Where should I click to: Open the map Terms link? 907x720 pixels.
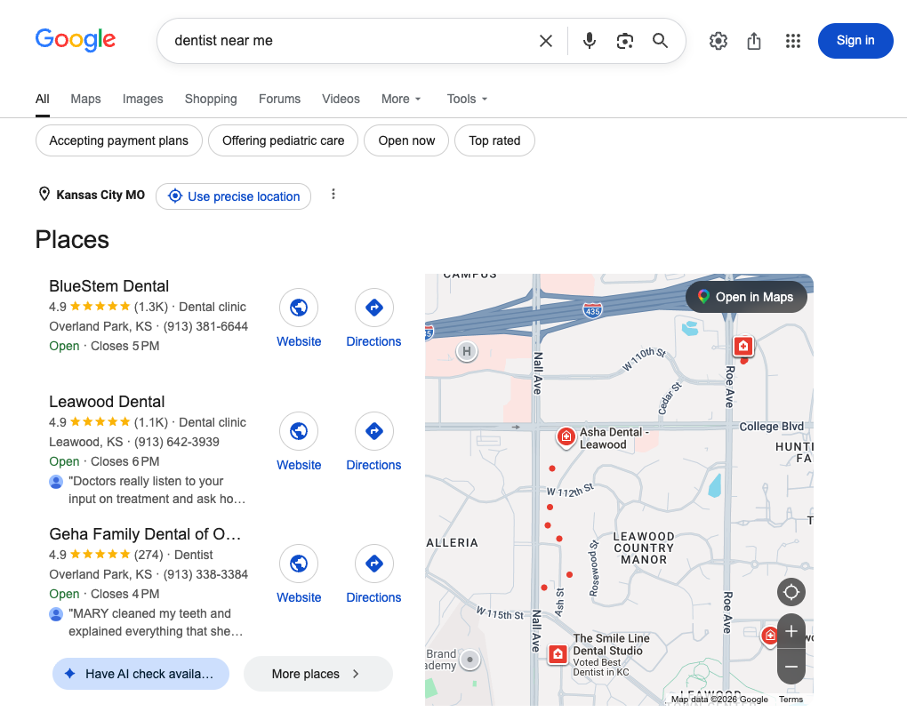point(791,700)
